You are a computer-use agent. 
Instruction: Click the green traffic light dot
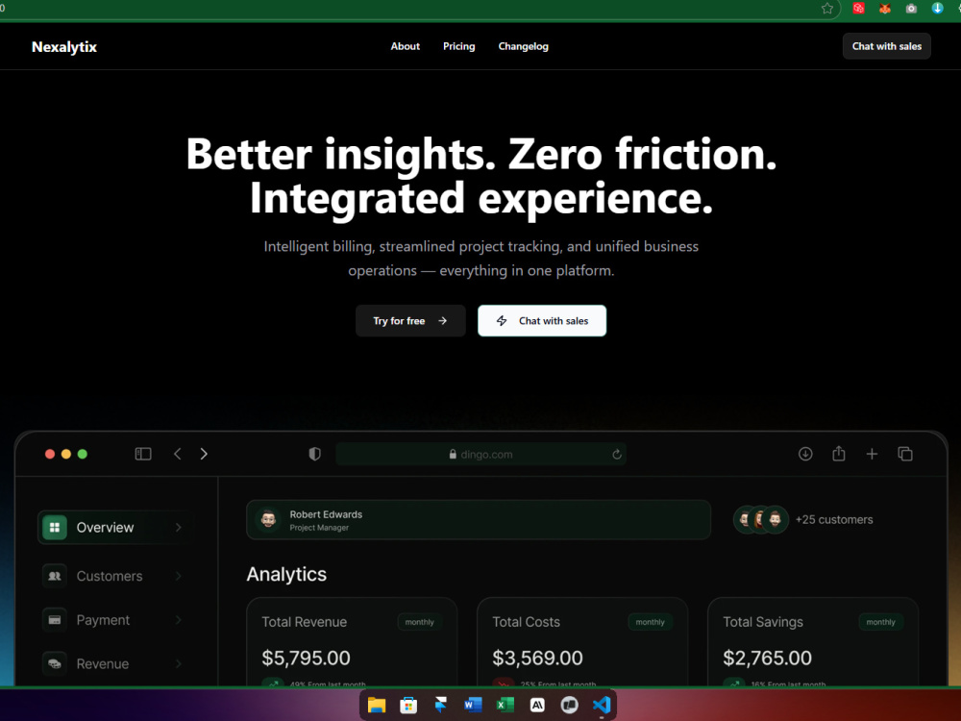[x=82, y=454]
